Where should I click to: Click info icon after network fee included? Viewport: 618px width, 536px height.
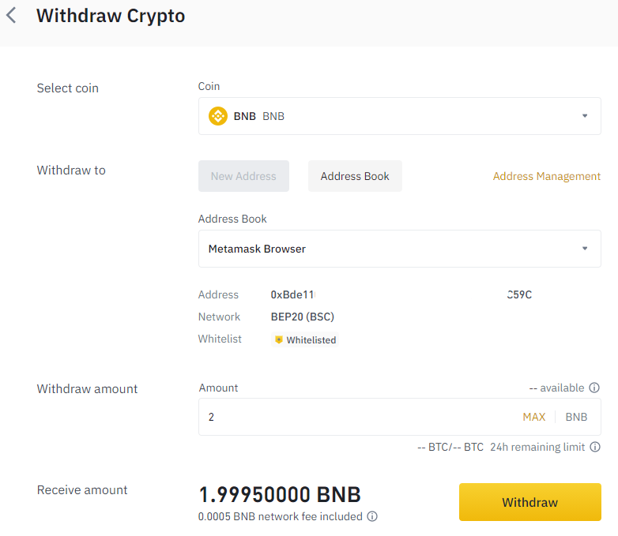click(372, 516)
